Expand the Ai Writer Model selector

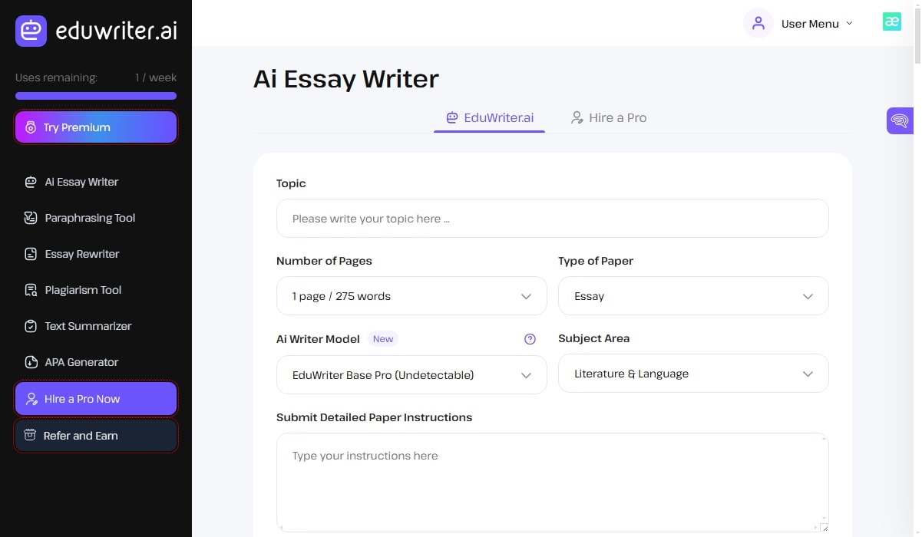[411, 375]
